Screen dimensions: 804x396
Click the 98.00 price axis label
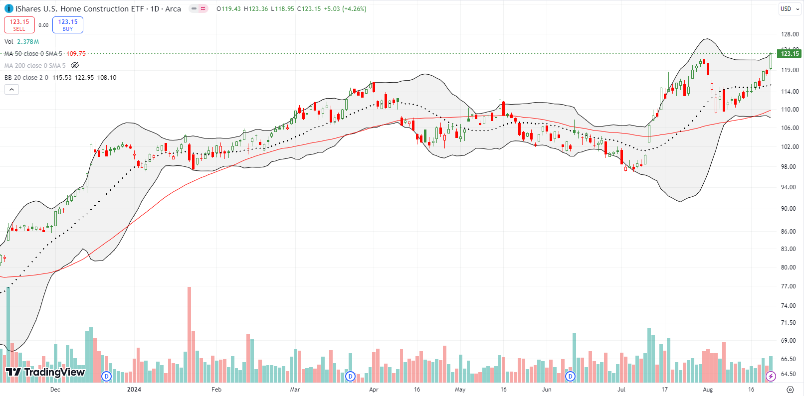[x=789, y=167]
